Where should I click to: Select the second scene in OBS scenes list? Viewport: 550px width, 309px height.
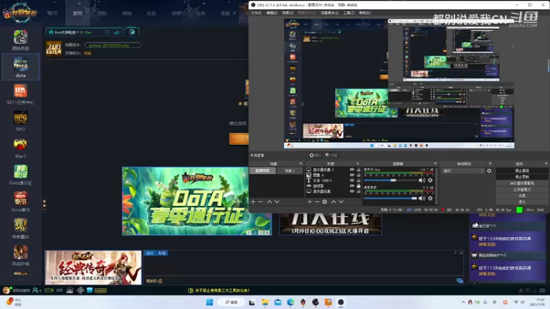tap(289, 170)
